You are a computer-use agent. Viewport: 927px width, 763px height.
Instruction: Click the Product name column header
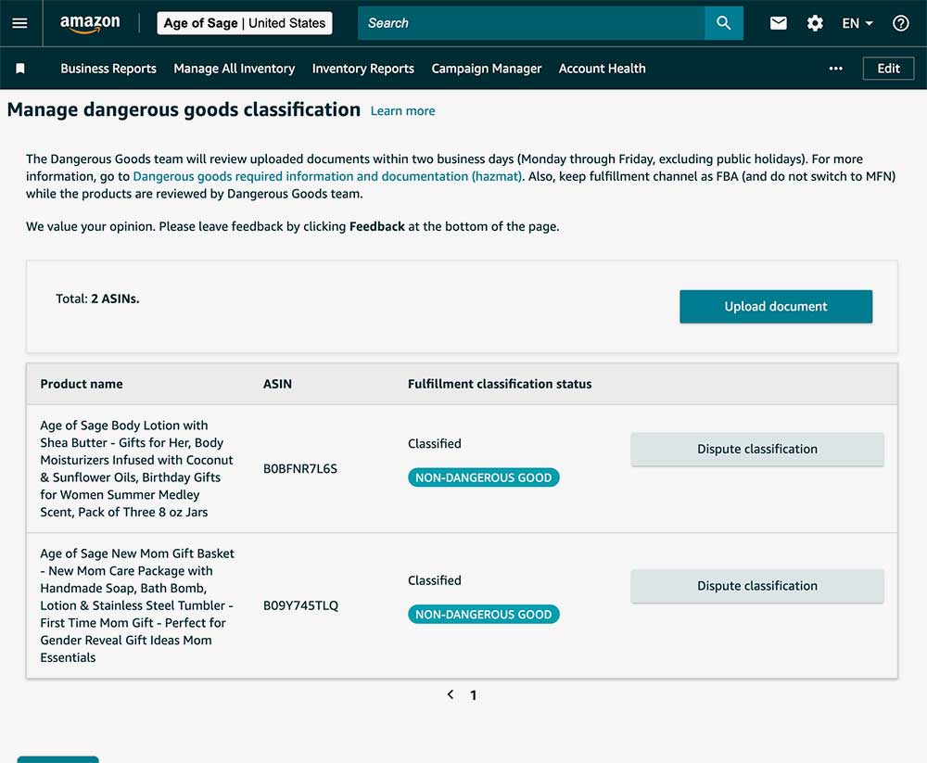[82, 384]
